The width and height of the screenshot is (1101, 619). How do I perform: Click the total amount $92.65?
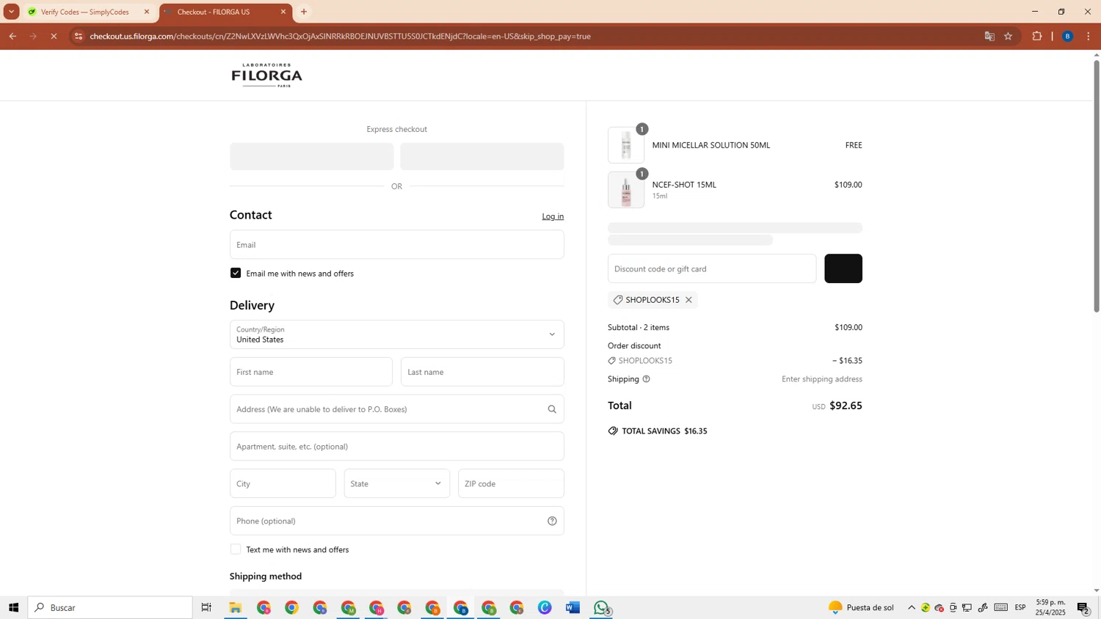point(846,406)
